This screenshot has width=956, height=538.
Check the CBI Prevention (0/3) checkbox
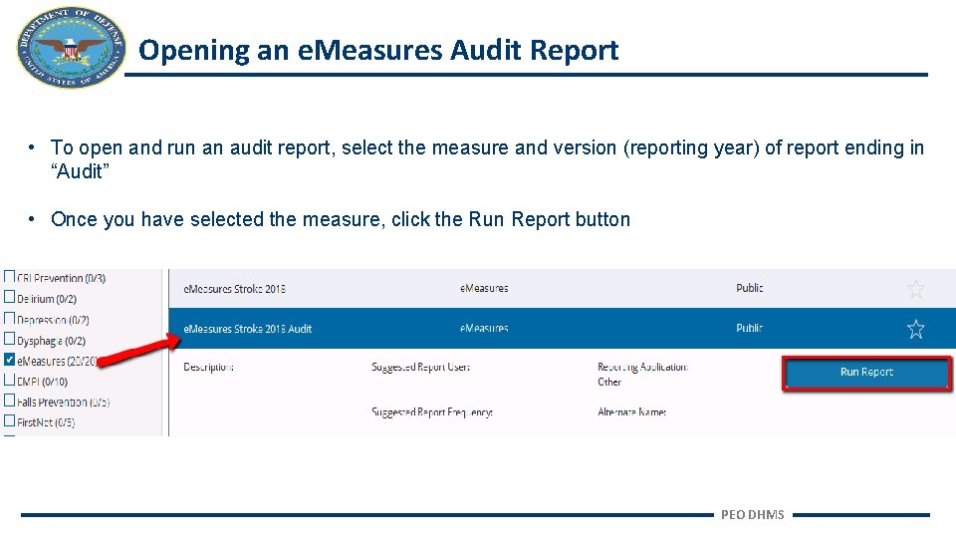tap(9, 276)
